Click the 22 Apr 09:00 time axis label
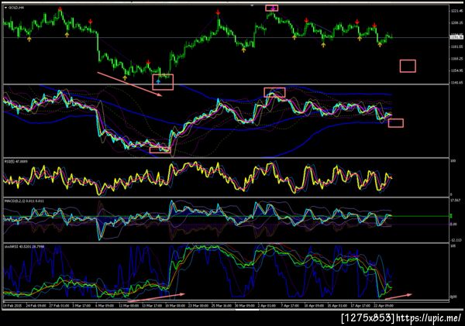Screen dimensions: 465x326 [x=384, y=306]
